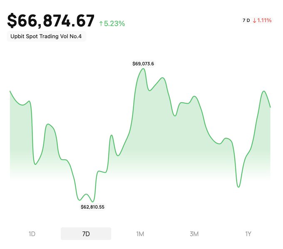The width and height of the screenshot is (283, 249).
Task: Click the chart's lowest trough point
Action: pos(92,202)
